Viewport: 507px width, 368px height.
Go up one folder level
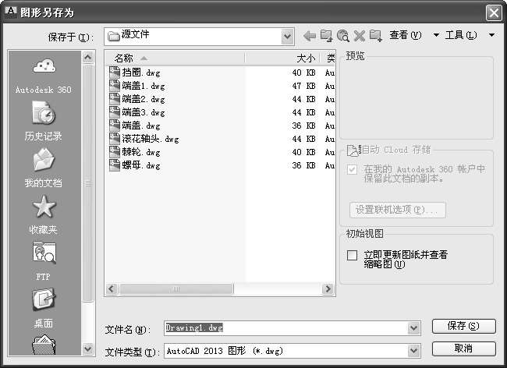[326, 36]
